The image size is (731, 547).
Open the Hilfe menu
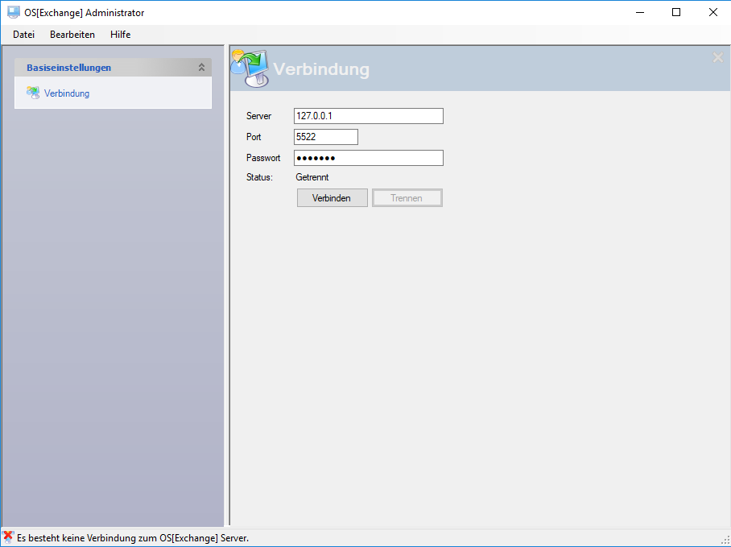pyautogui.click(x=120, y=35)
